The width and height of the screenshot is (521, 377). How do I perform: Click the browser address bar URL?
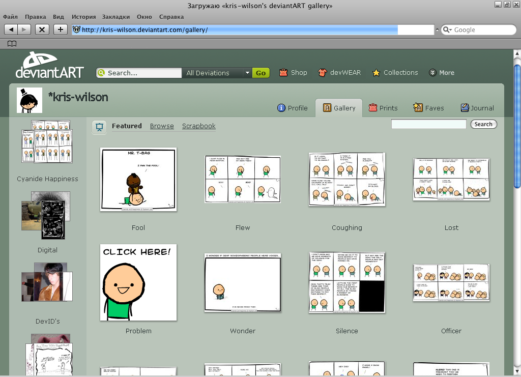tap(144, 30)
